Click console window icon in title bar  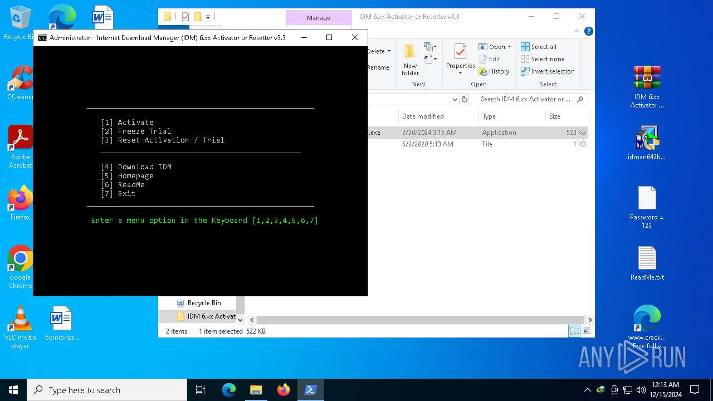(42, 38)
